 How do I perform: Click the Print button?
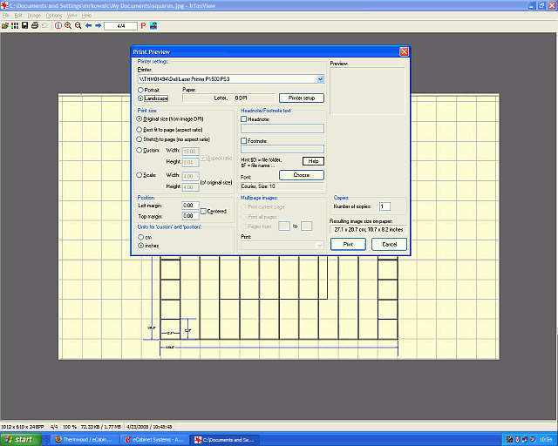(x=348, y=244)
